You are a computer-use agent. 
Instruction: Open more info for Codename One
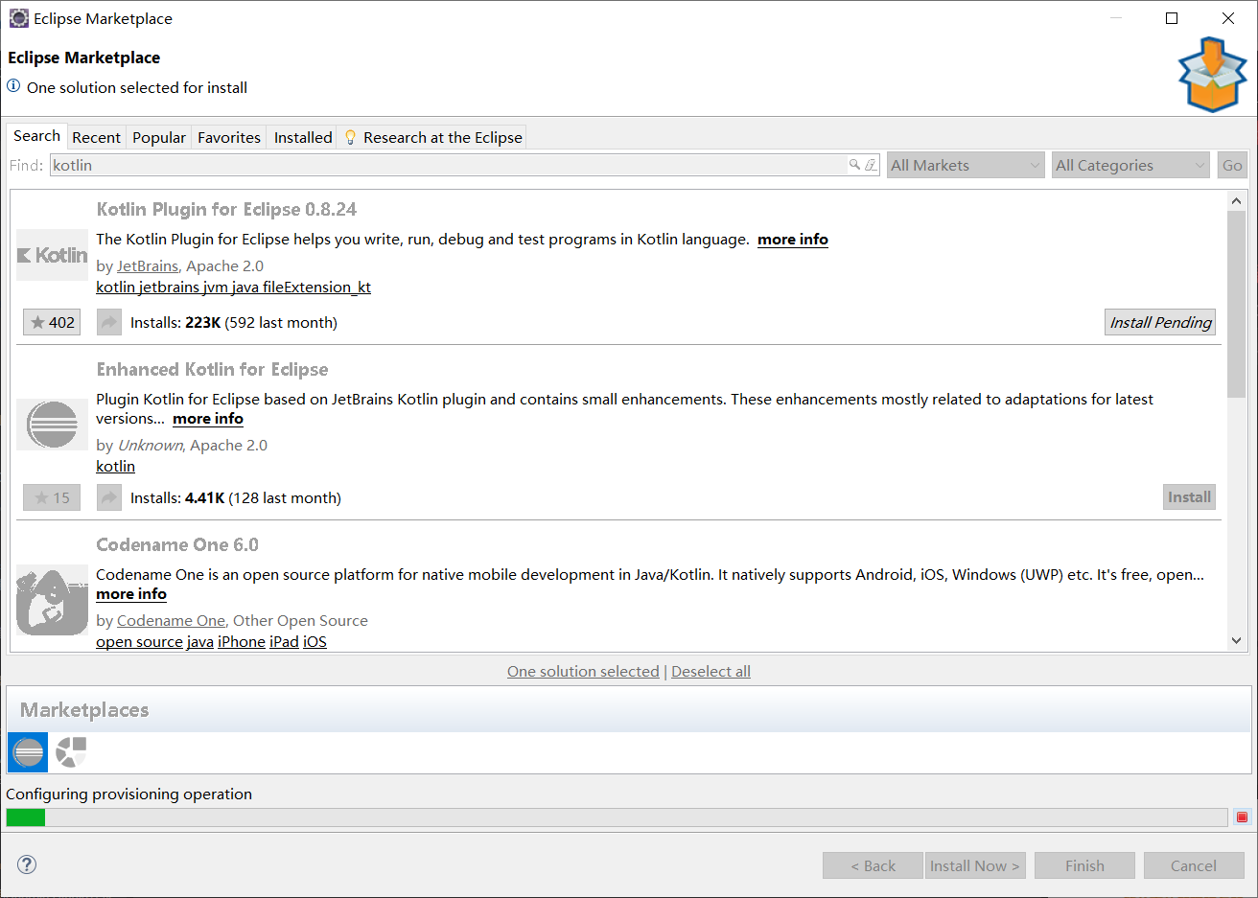[131, 594]
